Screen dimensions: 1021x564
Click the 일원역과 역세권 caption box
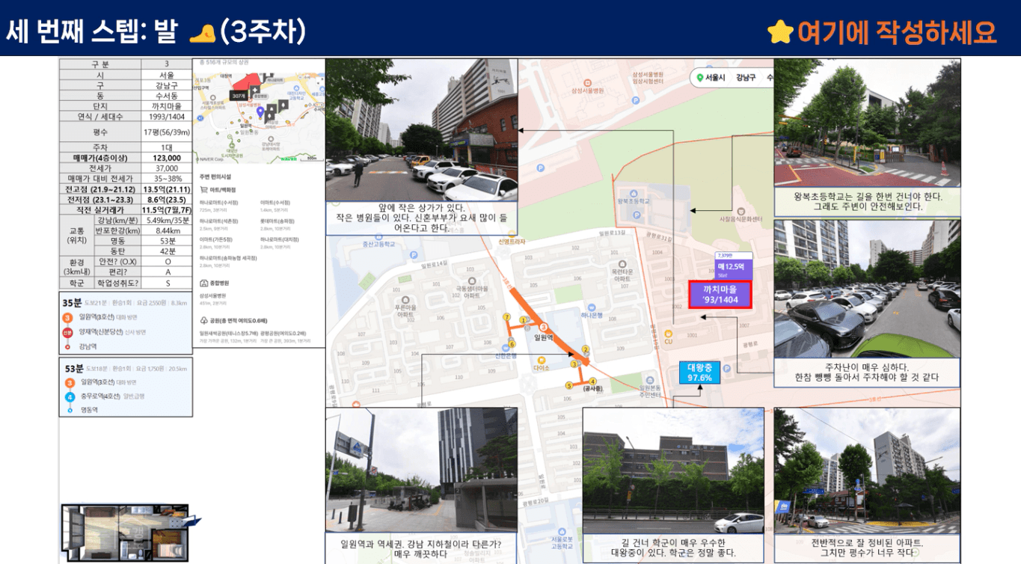click(x=420, y=549)
